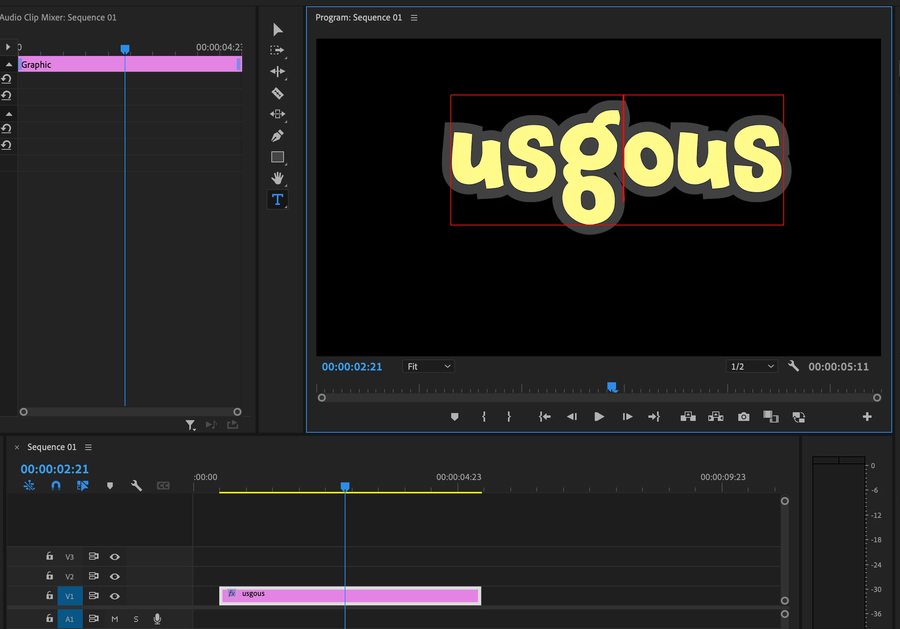Select the Pen tool
This screenshot has height=629, width=900.
(x=277, y=136)
